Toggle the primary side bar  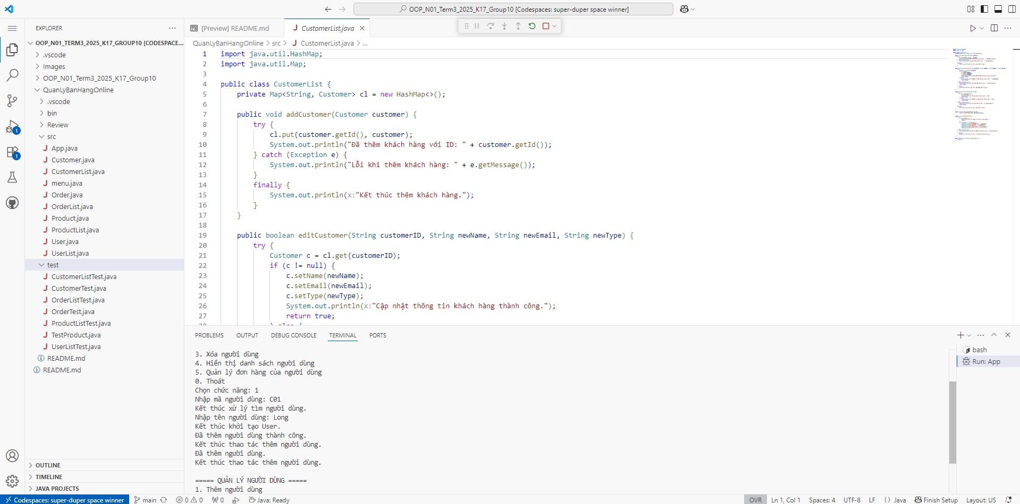pyautogui.click(x=984, y=9)
